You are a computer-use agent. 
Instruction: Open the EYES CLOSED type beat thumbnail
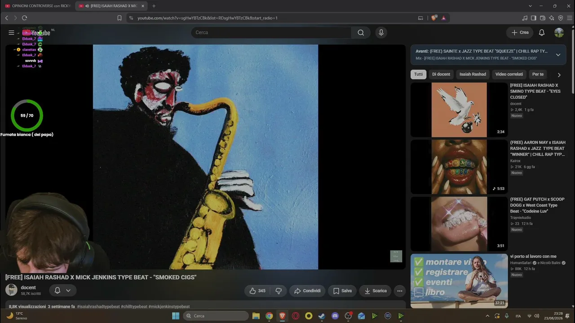(459, 110)
